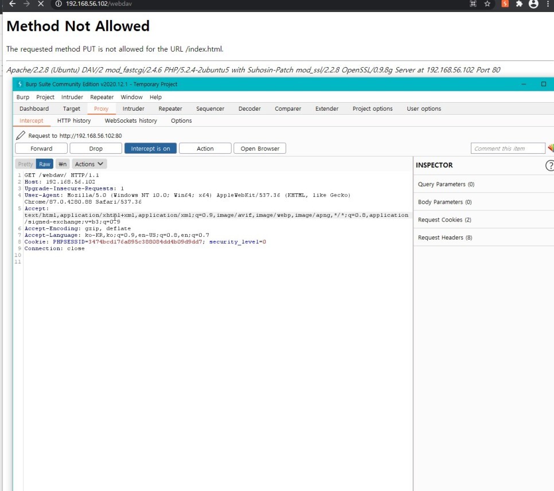Maximize the Burp Suite window

point(544,84)
